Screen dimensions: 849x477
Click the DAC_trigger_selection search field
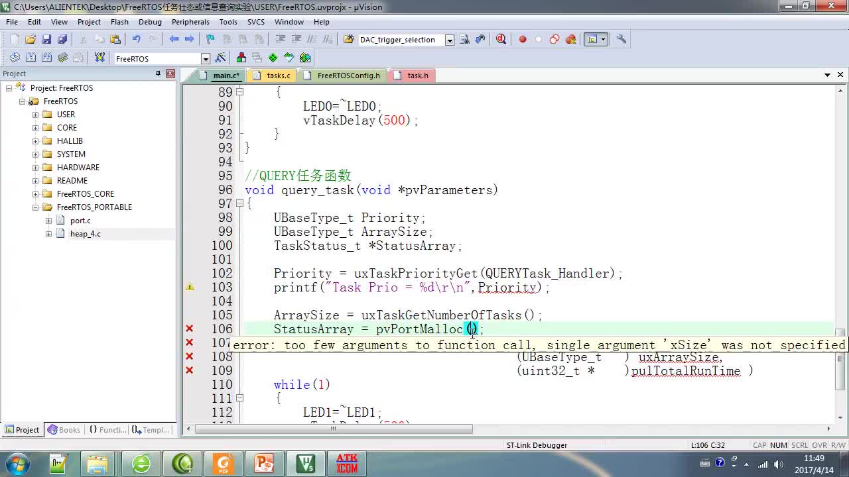(401, 40)
